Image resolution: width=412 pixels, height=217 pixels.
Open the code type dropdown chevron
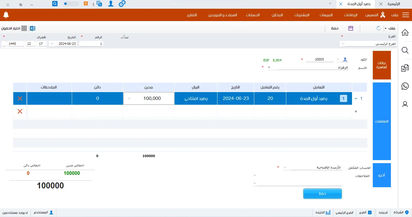pos(338,60)
